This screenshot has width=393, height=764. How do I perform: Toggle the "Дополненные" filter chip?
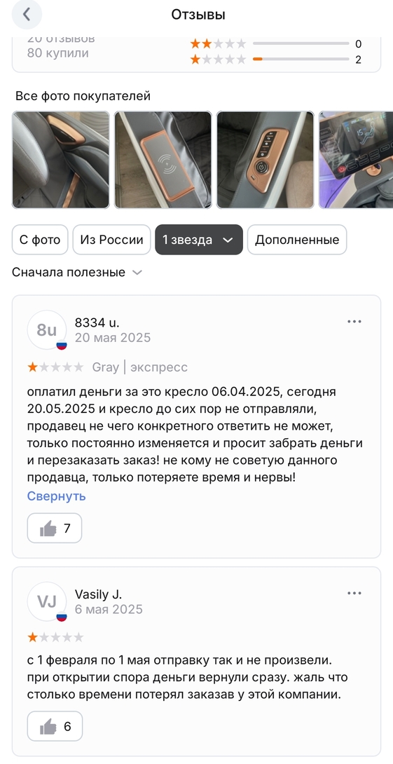coord(297,240)
